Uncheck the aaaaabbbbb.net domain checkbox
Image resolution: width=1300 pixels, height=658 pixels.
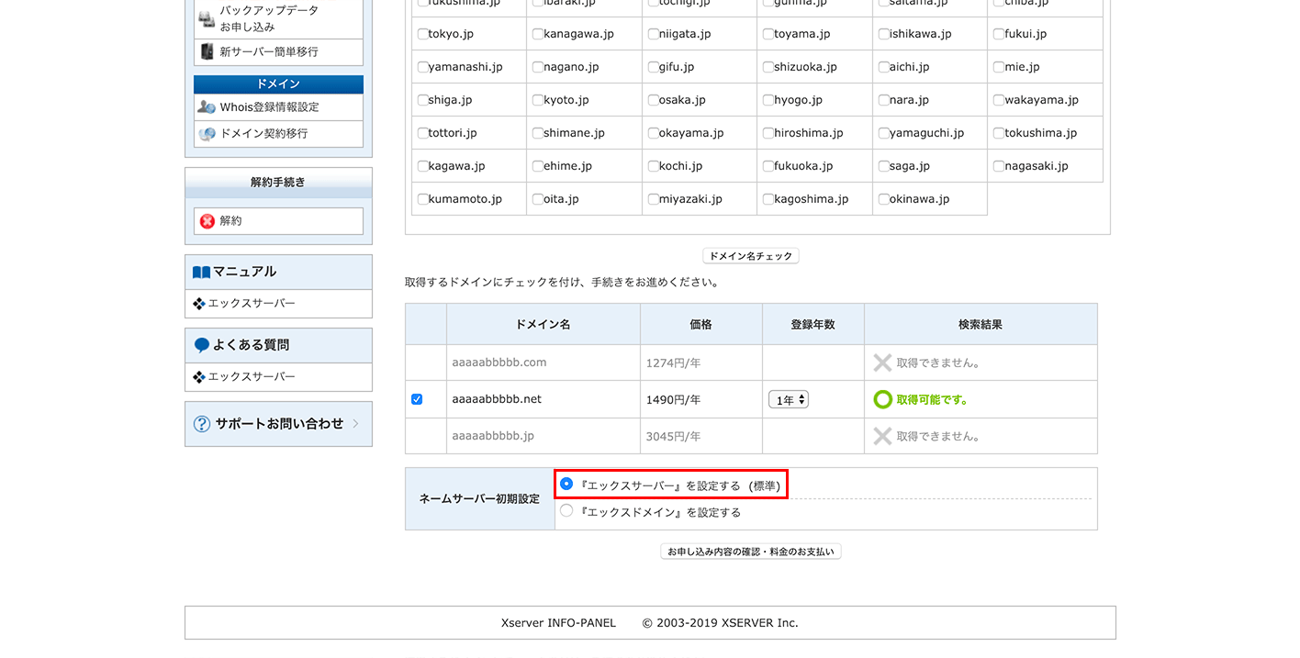coord(417,400)
